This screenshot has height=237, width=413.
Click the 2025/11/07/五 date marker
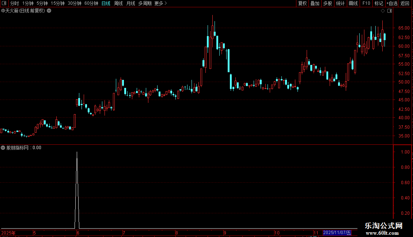[x=337, y=233]
